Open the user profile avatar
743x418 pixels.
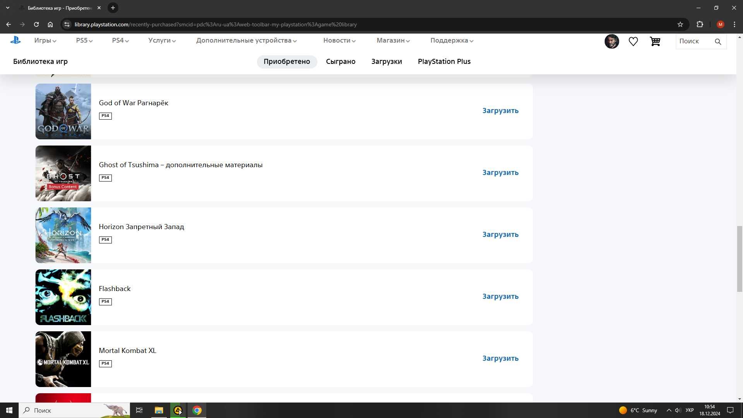[x=612, y=41]
